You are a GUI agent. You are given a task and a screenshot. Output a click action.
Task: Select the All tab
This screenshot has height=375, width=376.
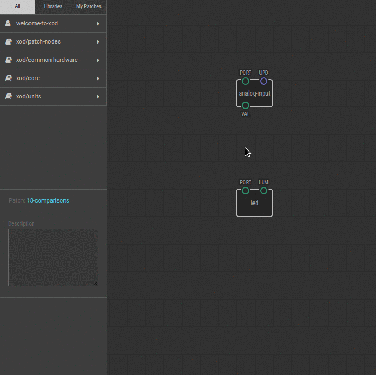17,6
